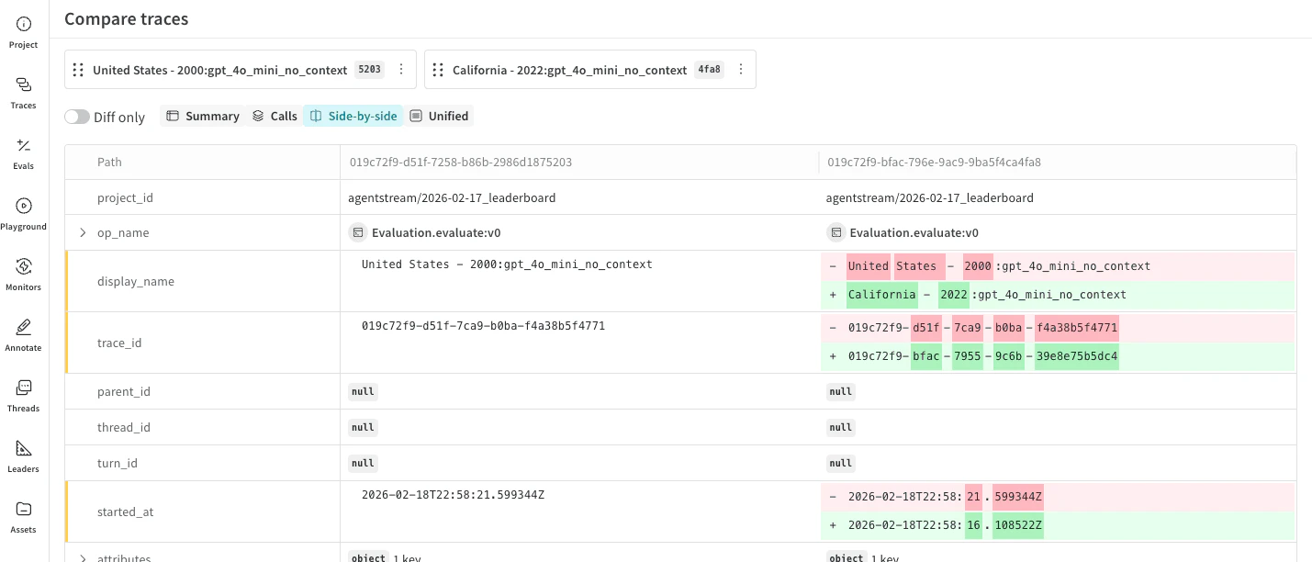1312x562 pixels.
Task: Click the Path column header
Action: 109,162
